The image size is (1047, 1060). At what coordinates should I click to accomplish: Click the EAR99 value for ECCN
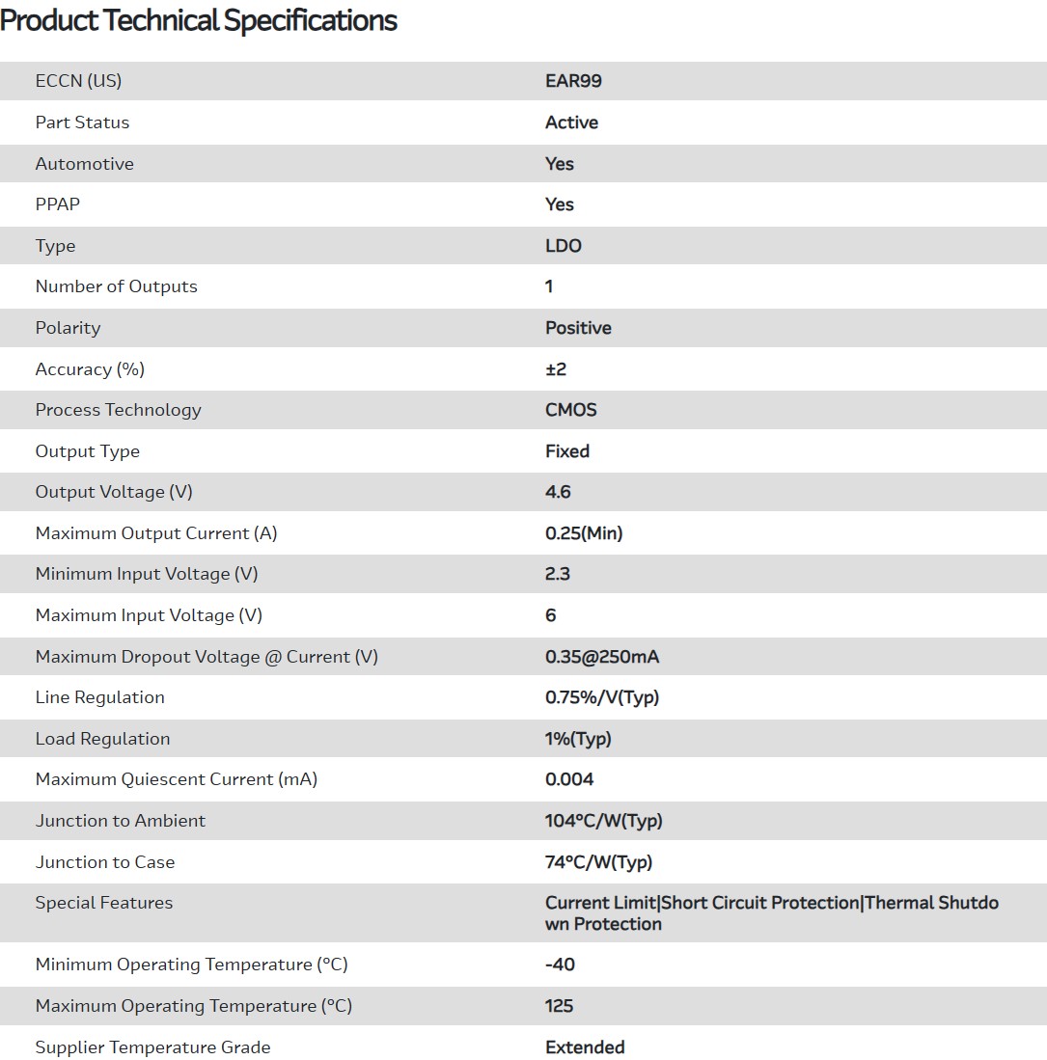[x=573, y=81]
